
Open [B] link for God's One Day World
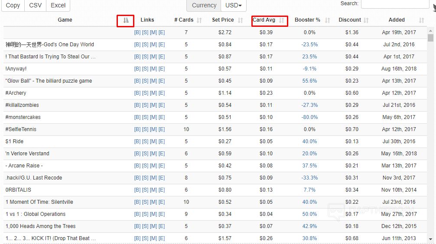click(x=137, y=45)
